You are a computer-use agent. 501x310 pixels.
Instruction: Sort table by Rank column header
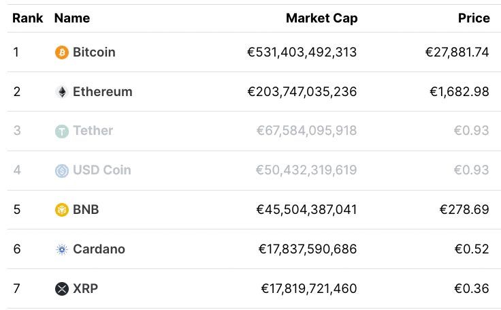(28, 18)
